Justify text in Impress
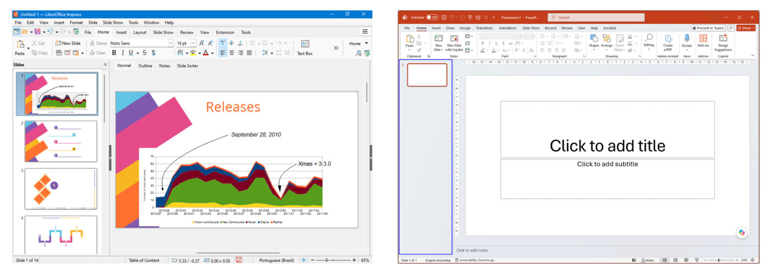Viewport: 771px width, 274px height. (249, 53)
